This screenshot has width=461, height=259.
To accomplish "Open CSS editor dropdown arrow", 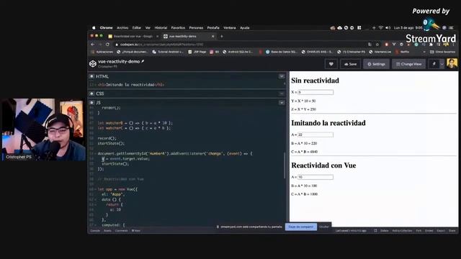I will coord(282,94).
